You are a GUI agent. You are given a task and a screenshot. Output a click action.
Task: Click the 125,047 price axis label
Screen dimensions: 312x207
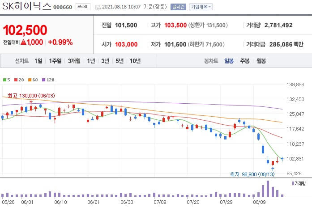[295, 114]
